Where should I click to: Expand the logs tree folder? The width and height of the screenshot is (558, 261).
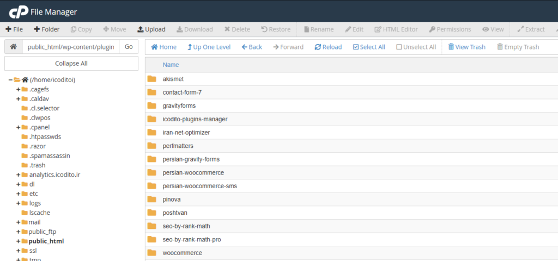coord(18,203)
